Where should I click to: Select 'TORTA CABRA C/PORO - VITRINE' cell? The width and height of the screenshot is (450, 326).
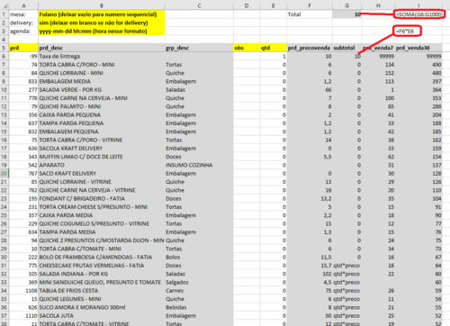click(102, 140)
